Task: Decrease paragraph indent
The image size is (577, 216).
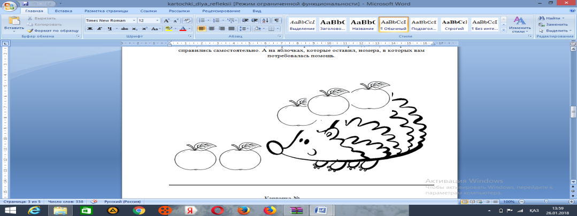Action: point(244,21)
